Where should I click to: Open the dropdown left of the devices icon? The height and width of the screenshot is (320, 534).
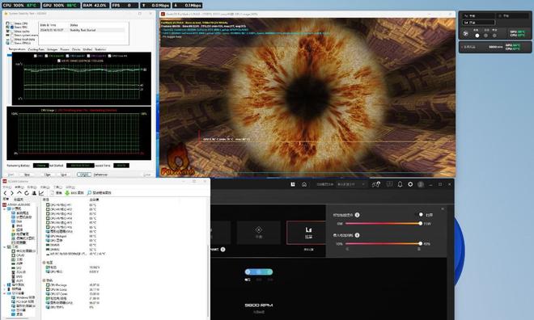coord(351,184)
